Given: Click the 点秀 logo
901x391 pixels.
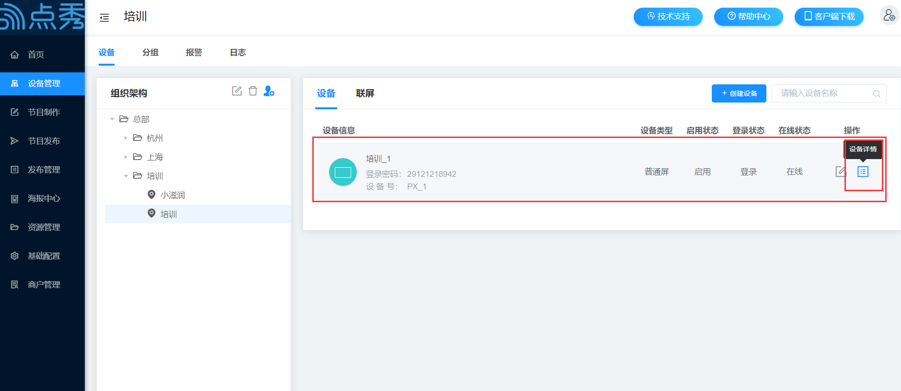Looking at the screenshot, I should [42, 17].
